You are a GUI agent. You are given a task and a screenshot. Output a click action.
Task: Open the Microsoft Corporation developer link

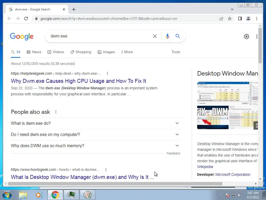(x=233, y=174)
